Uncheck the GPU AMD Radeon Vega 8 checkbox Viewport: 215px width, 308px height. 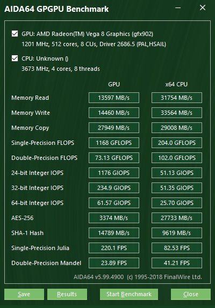tap(15, 34)
